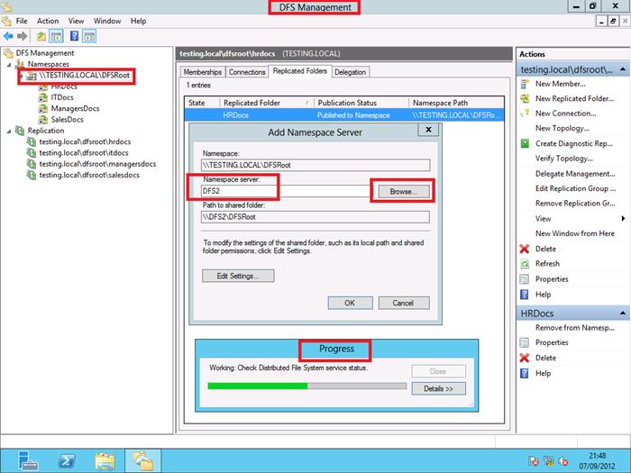The width and height of the screenshot is (631, 473).
Task: Click the muted speaker tray icon
Action: point(563,461)
